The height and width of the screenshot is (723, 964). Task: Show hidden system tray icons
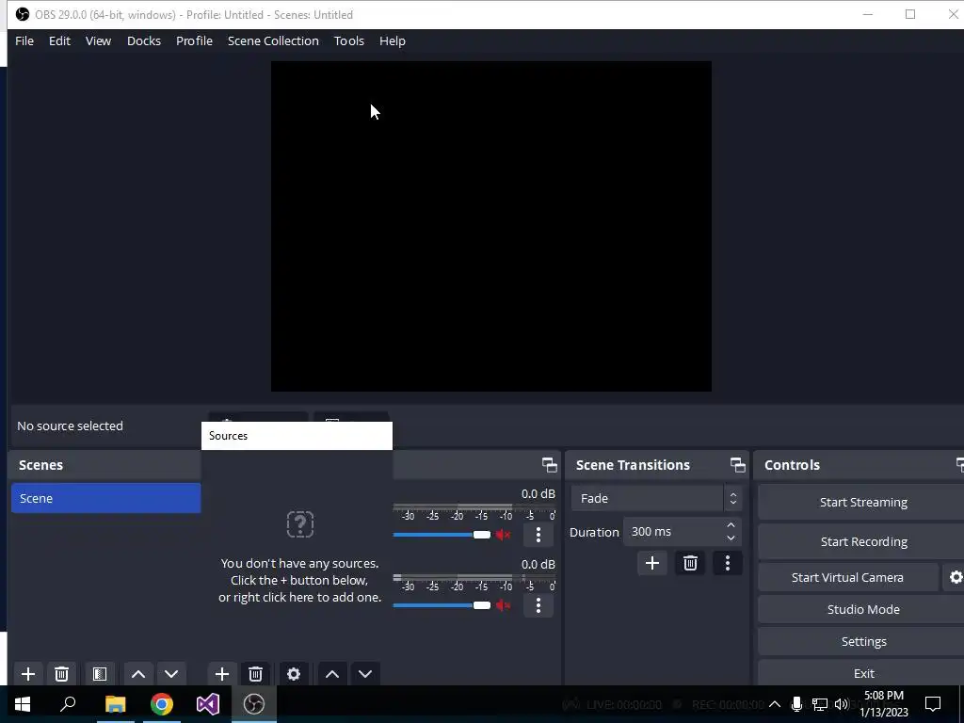pos(775,704)
